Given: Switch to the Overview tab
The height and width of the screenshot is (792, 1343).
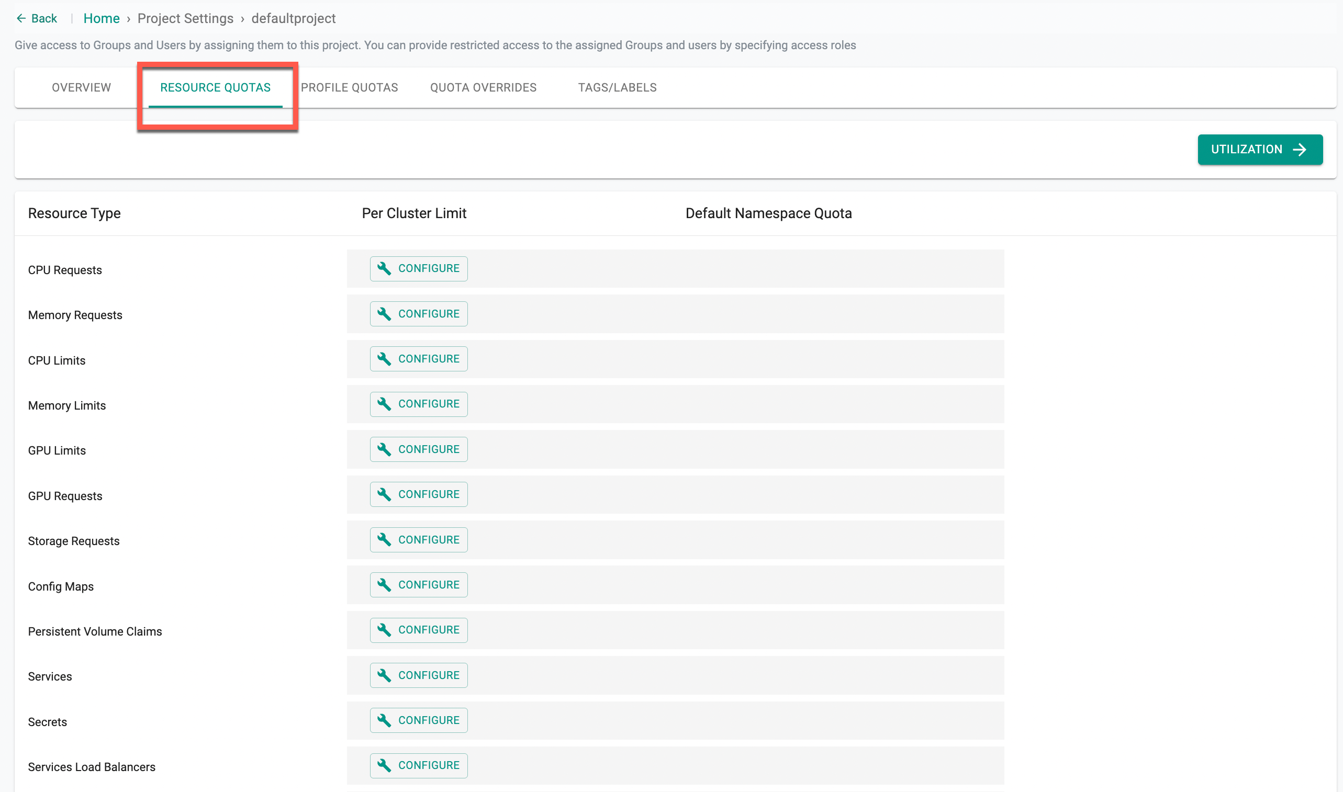Looking at the screenshot, I should pos(81,87).
